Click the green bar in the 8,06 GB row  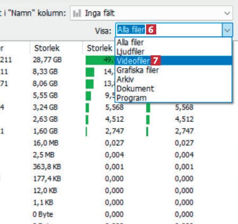click(x=90, y=84)
